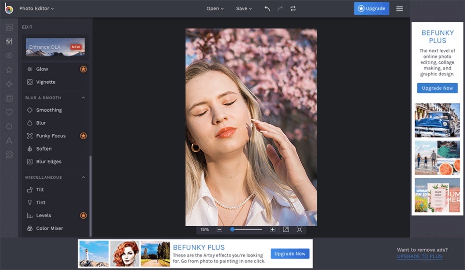Open the Frames sidebar icon

point(9,98)
